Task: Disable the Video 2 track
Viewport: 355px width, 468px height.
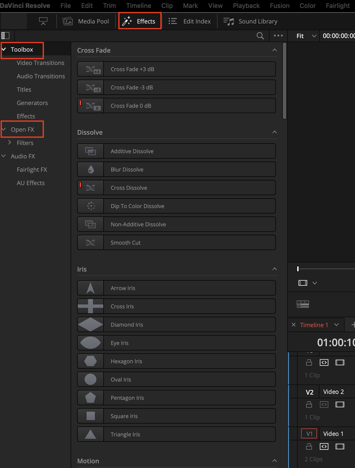Action: click(x=340, y=404)
